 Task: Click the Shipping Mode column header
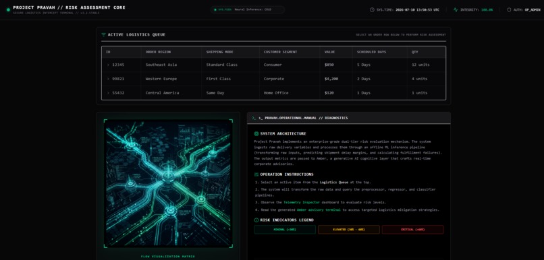230,52
